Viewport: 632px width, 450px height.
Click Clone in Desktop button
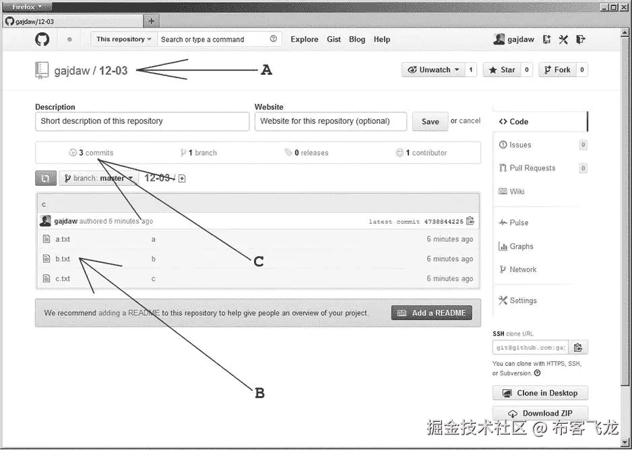pyautogui.click(x=540, y=393)
